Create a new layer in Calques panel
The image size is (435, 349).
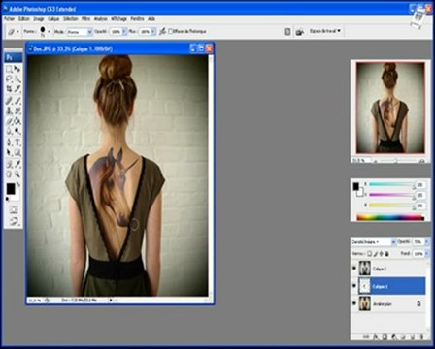click(414, 336)
